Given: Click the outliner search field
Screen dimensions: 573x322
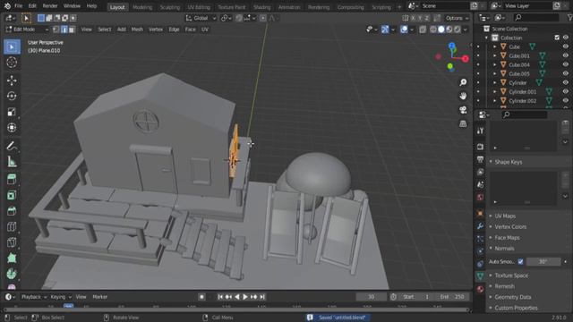Looking at the screenshot, I should pos(536,17).
